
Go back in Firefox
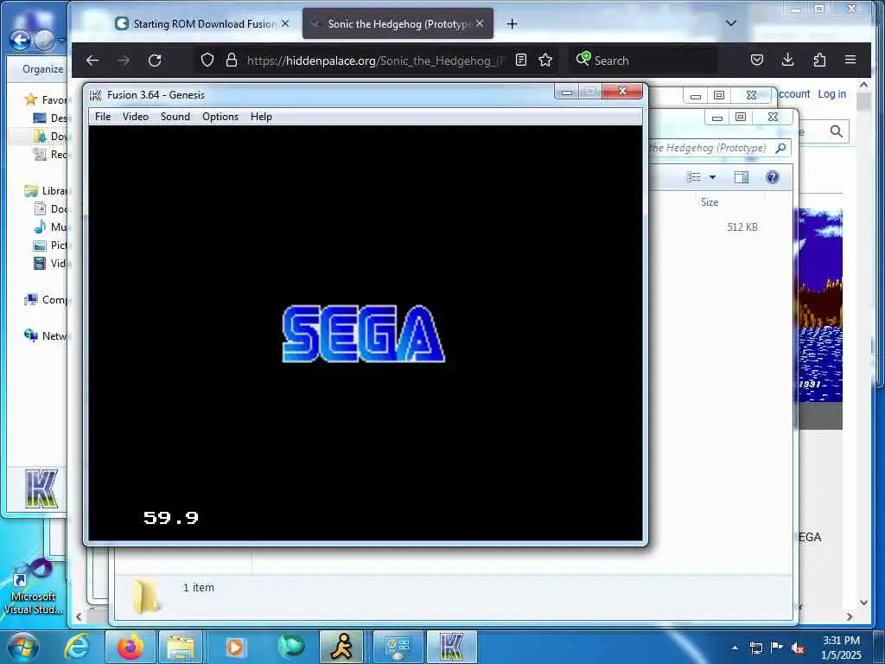(92, 60)
